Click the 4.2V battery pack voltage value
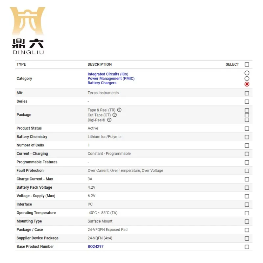This screenshot has width=263, height=263. (91, 187)
